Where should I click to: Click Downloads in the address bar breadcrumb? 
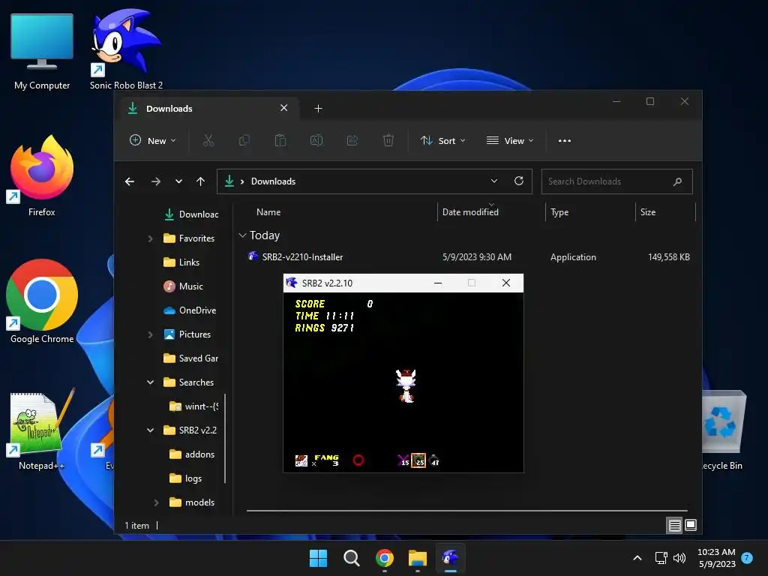point(273,181)
